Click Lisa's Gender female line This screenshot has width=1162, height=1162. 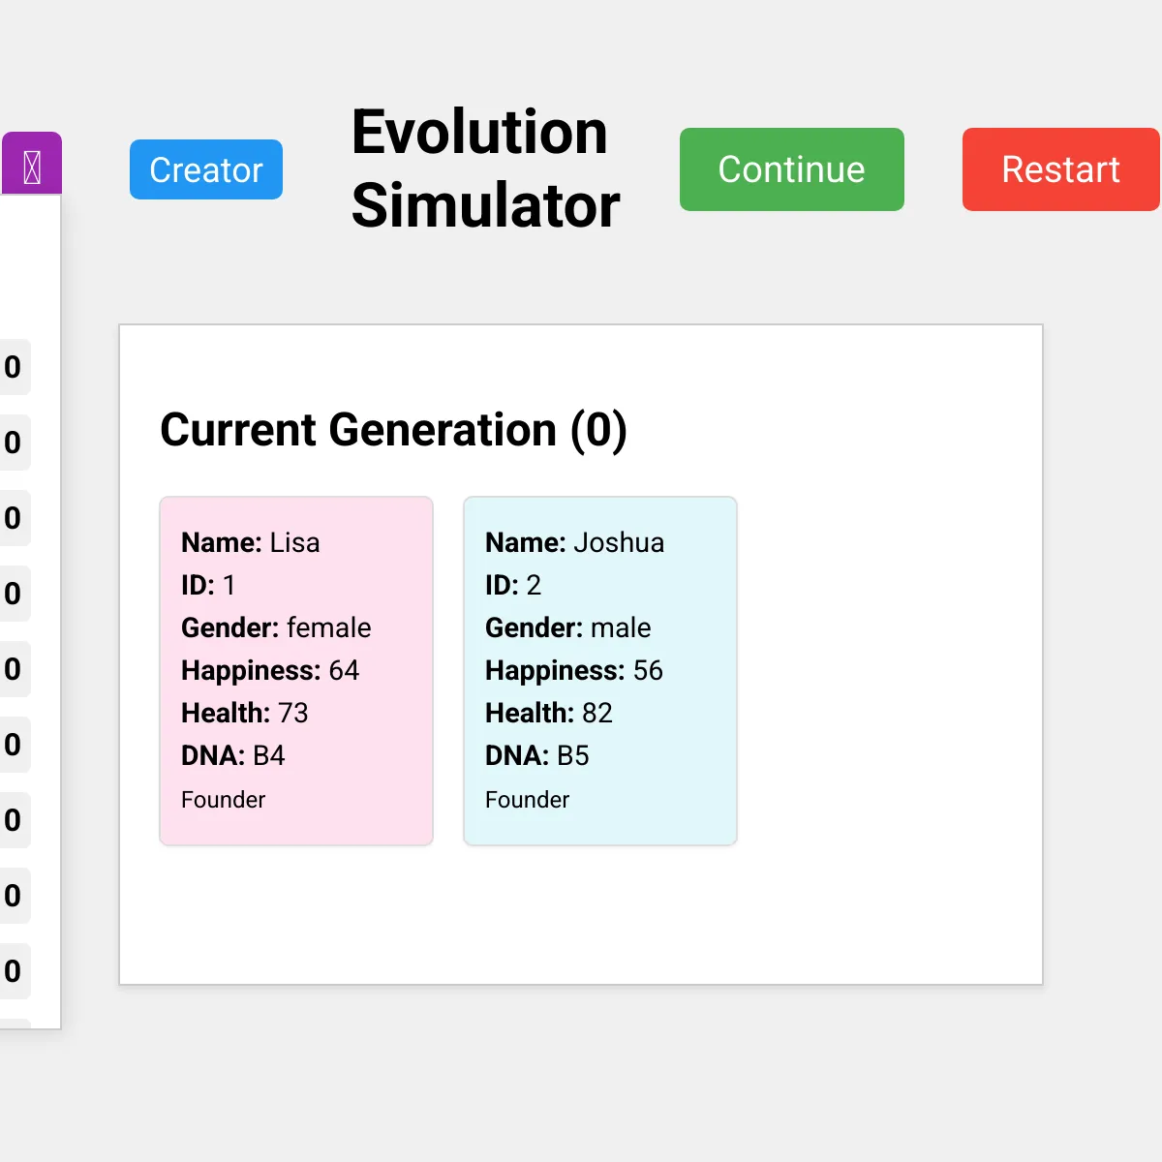click(276, 627)
